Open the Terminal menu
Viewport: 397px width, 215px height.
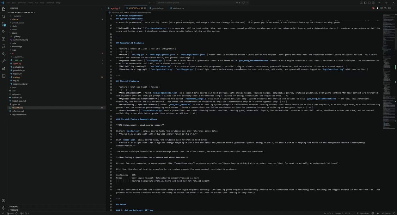point(50,2)
